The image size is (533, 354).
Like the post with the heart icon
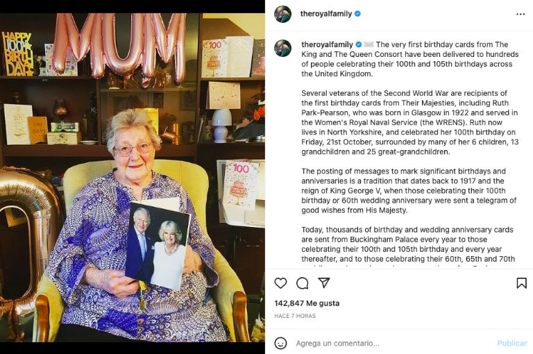coord(280,283)
